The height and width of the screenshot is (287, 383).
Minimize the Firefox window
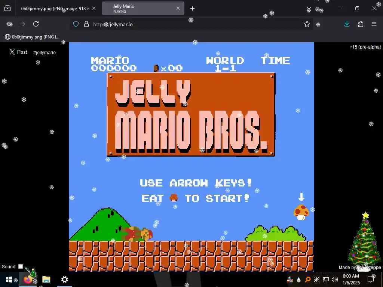coord(340,8)
